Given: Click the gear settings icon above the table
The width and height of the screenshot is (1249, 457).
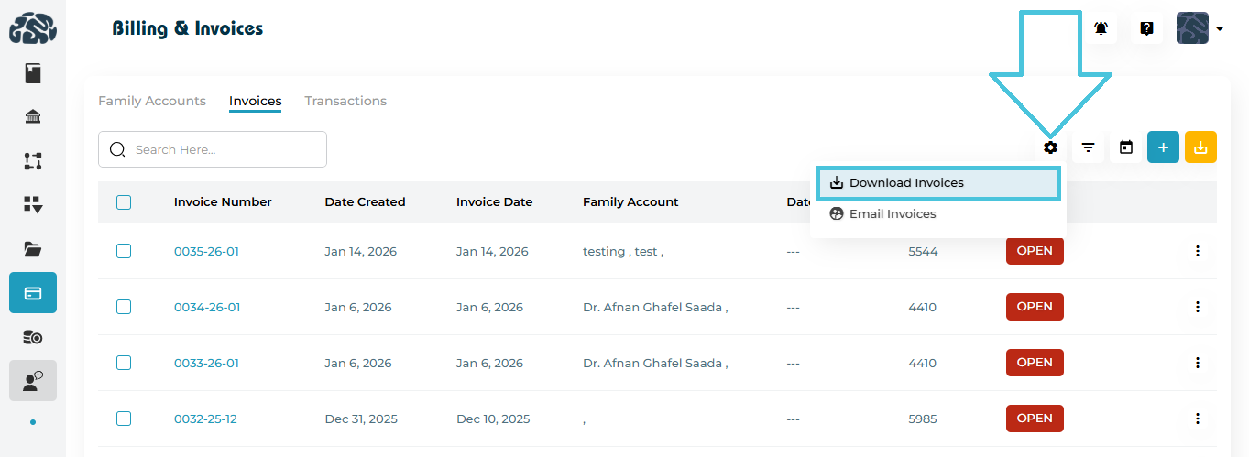Looking at the screenshot, I should pos(1050,147).
